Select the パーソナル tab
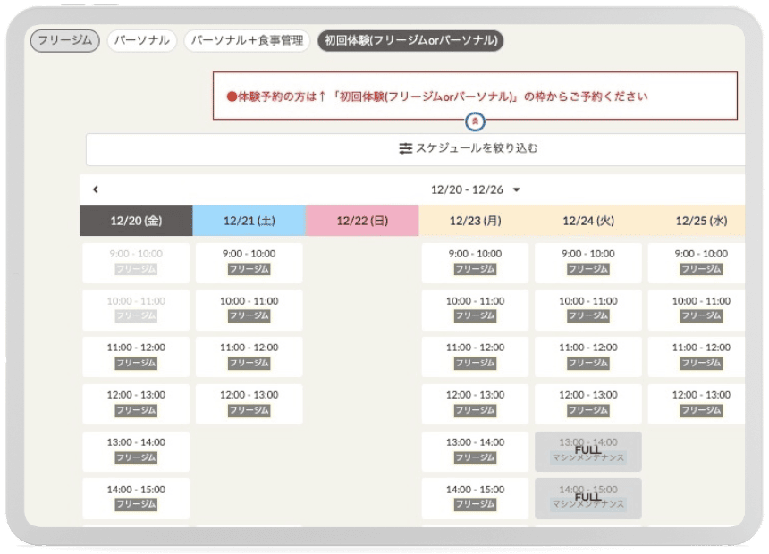The width and height of the screenshot is (769, 554). click(x=141, y=40)
